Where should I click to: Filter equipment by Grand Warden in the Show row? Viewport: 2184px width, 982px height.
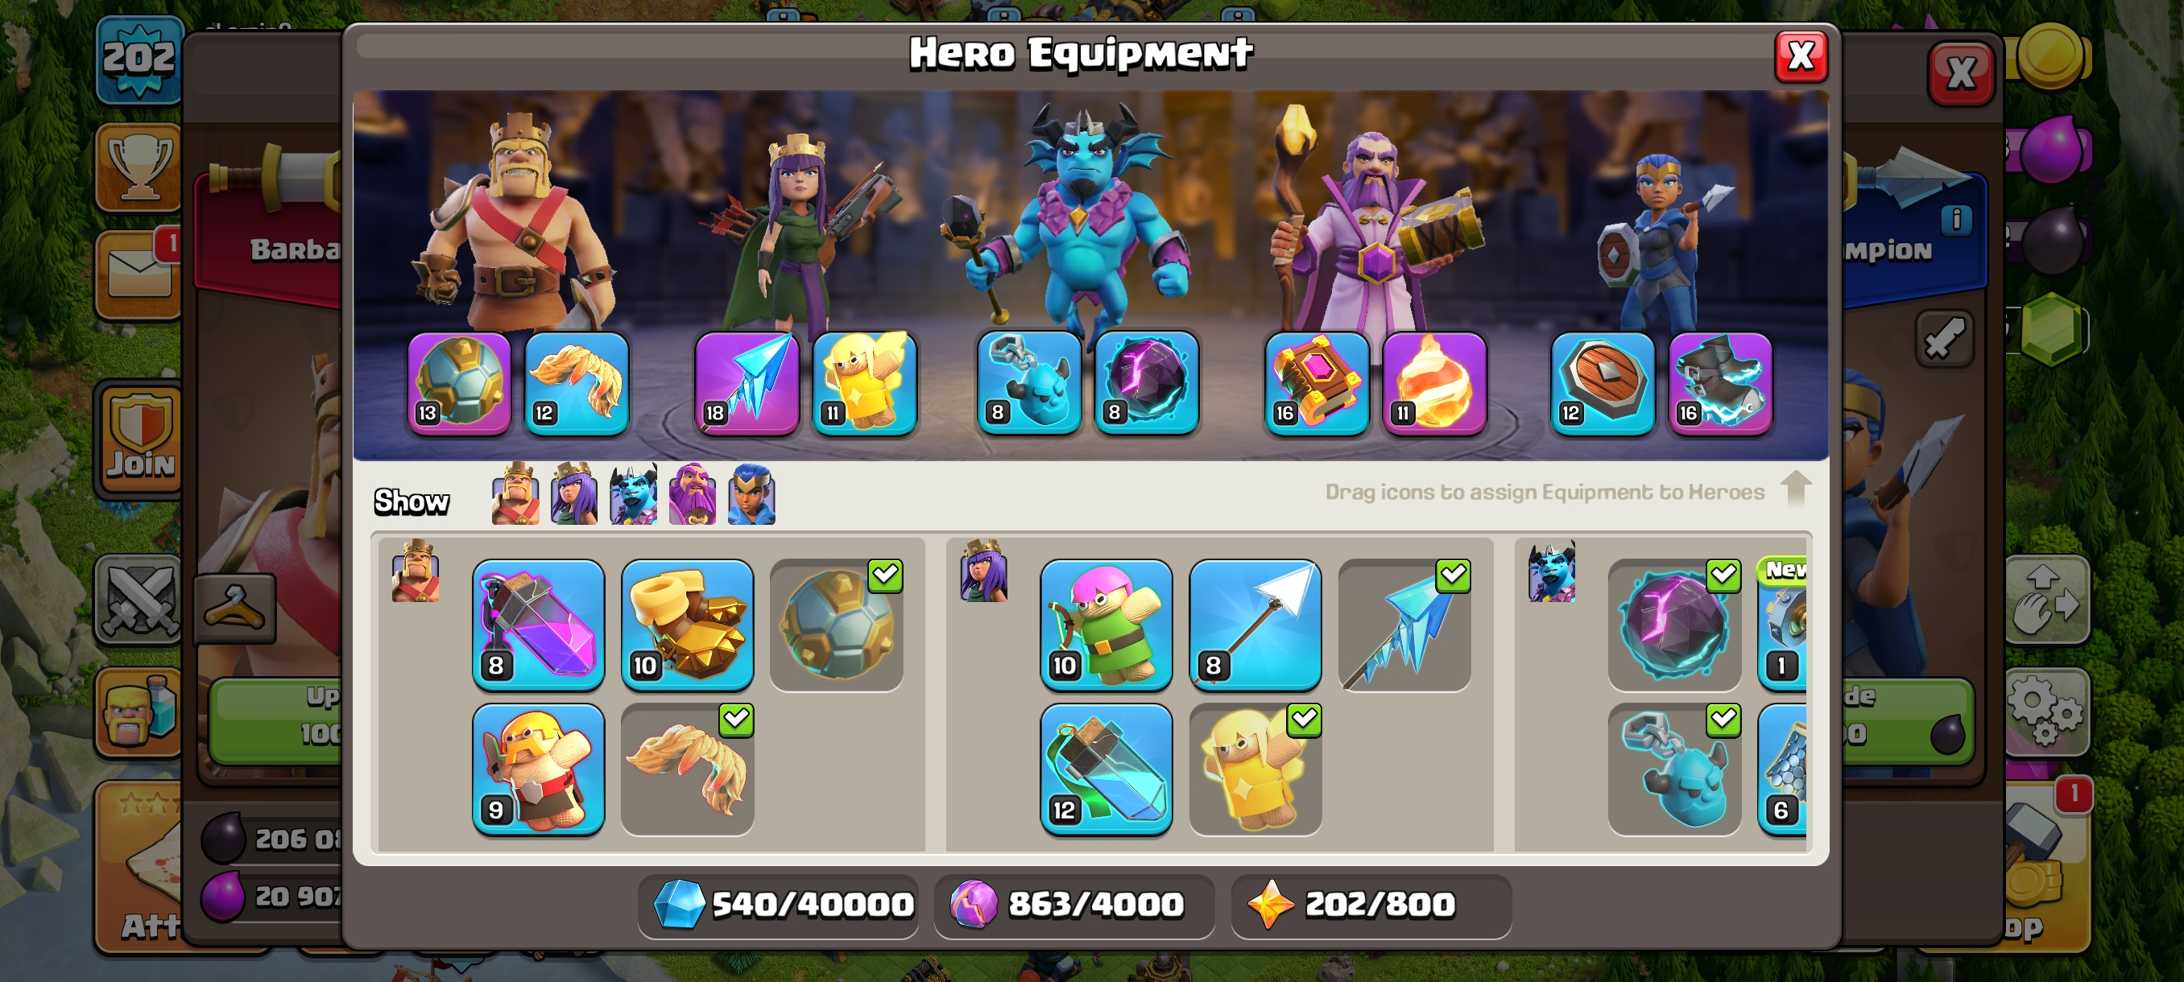(692, 494)
